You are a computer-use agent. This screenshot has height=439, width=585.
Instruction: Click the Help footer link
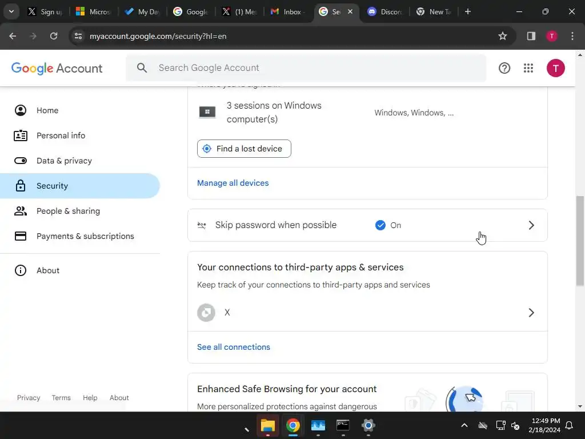click(90, 398)
